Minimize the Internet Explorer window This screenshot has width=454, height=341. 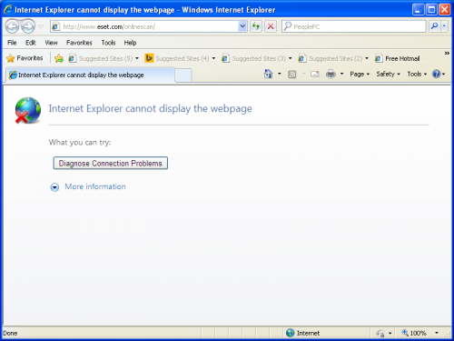coord(418,10)
